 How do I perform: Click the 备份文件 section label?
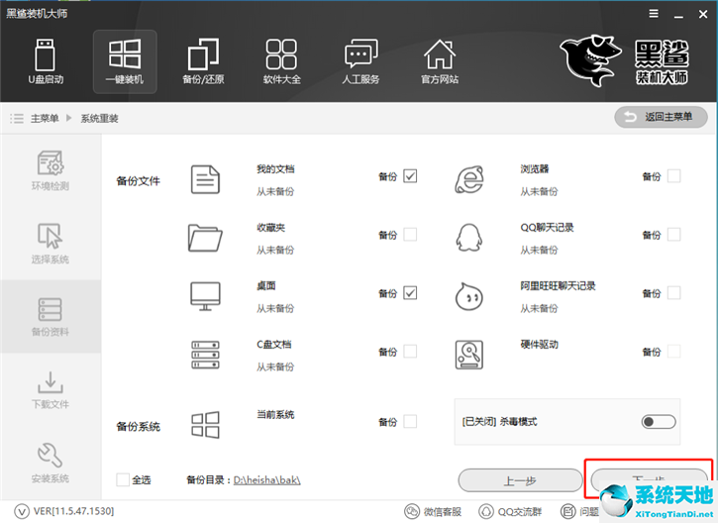click(x=139, y=181)
